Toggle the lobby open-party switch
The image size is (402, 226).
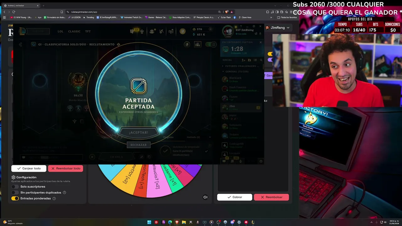tap(211, 45)
